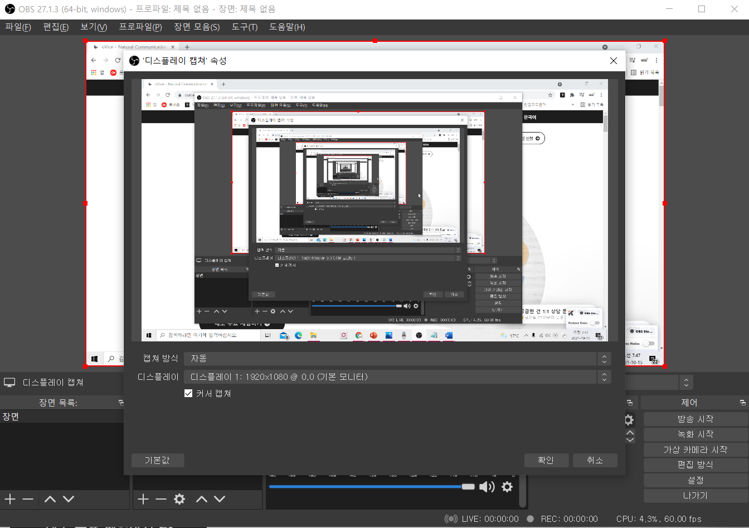Expand the 디스플레이 monitor dropdown
The width and height of the screenshot is (749, 528).
pyautogui.click(x=398, y=377)
